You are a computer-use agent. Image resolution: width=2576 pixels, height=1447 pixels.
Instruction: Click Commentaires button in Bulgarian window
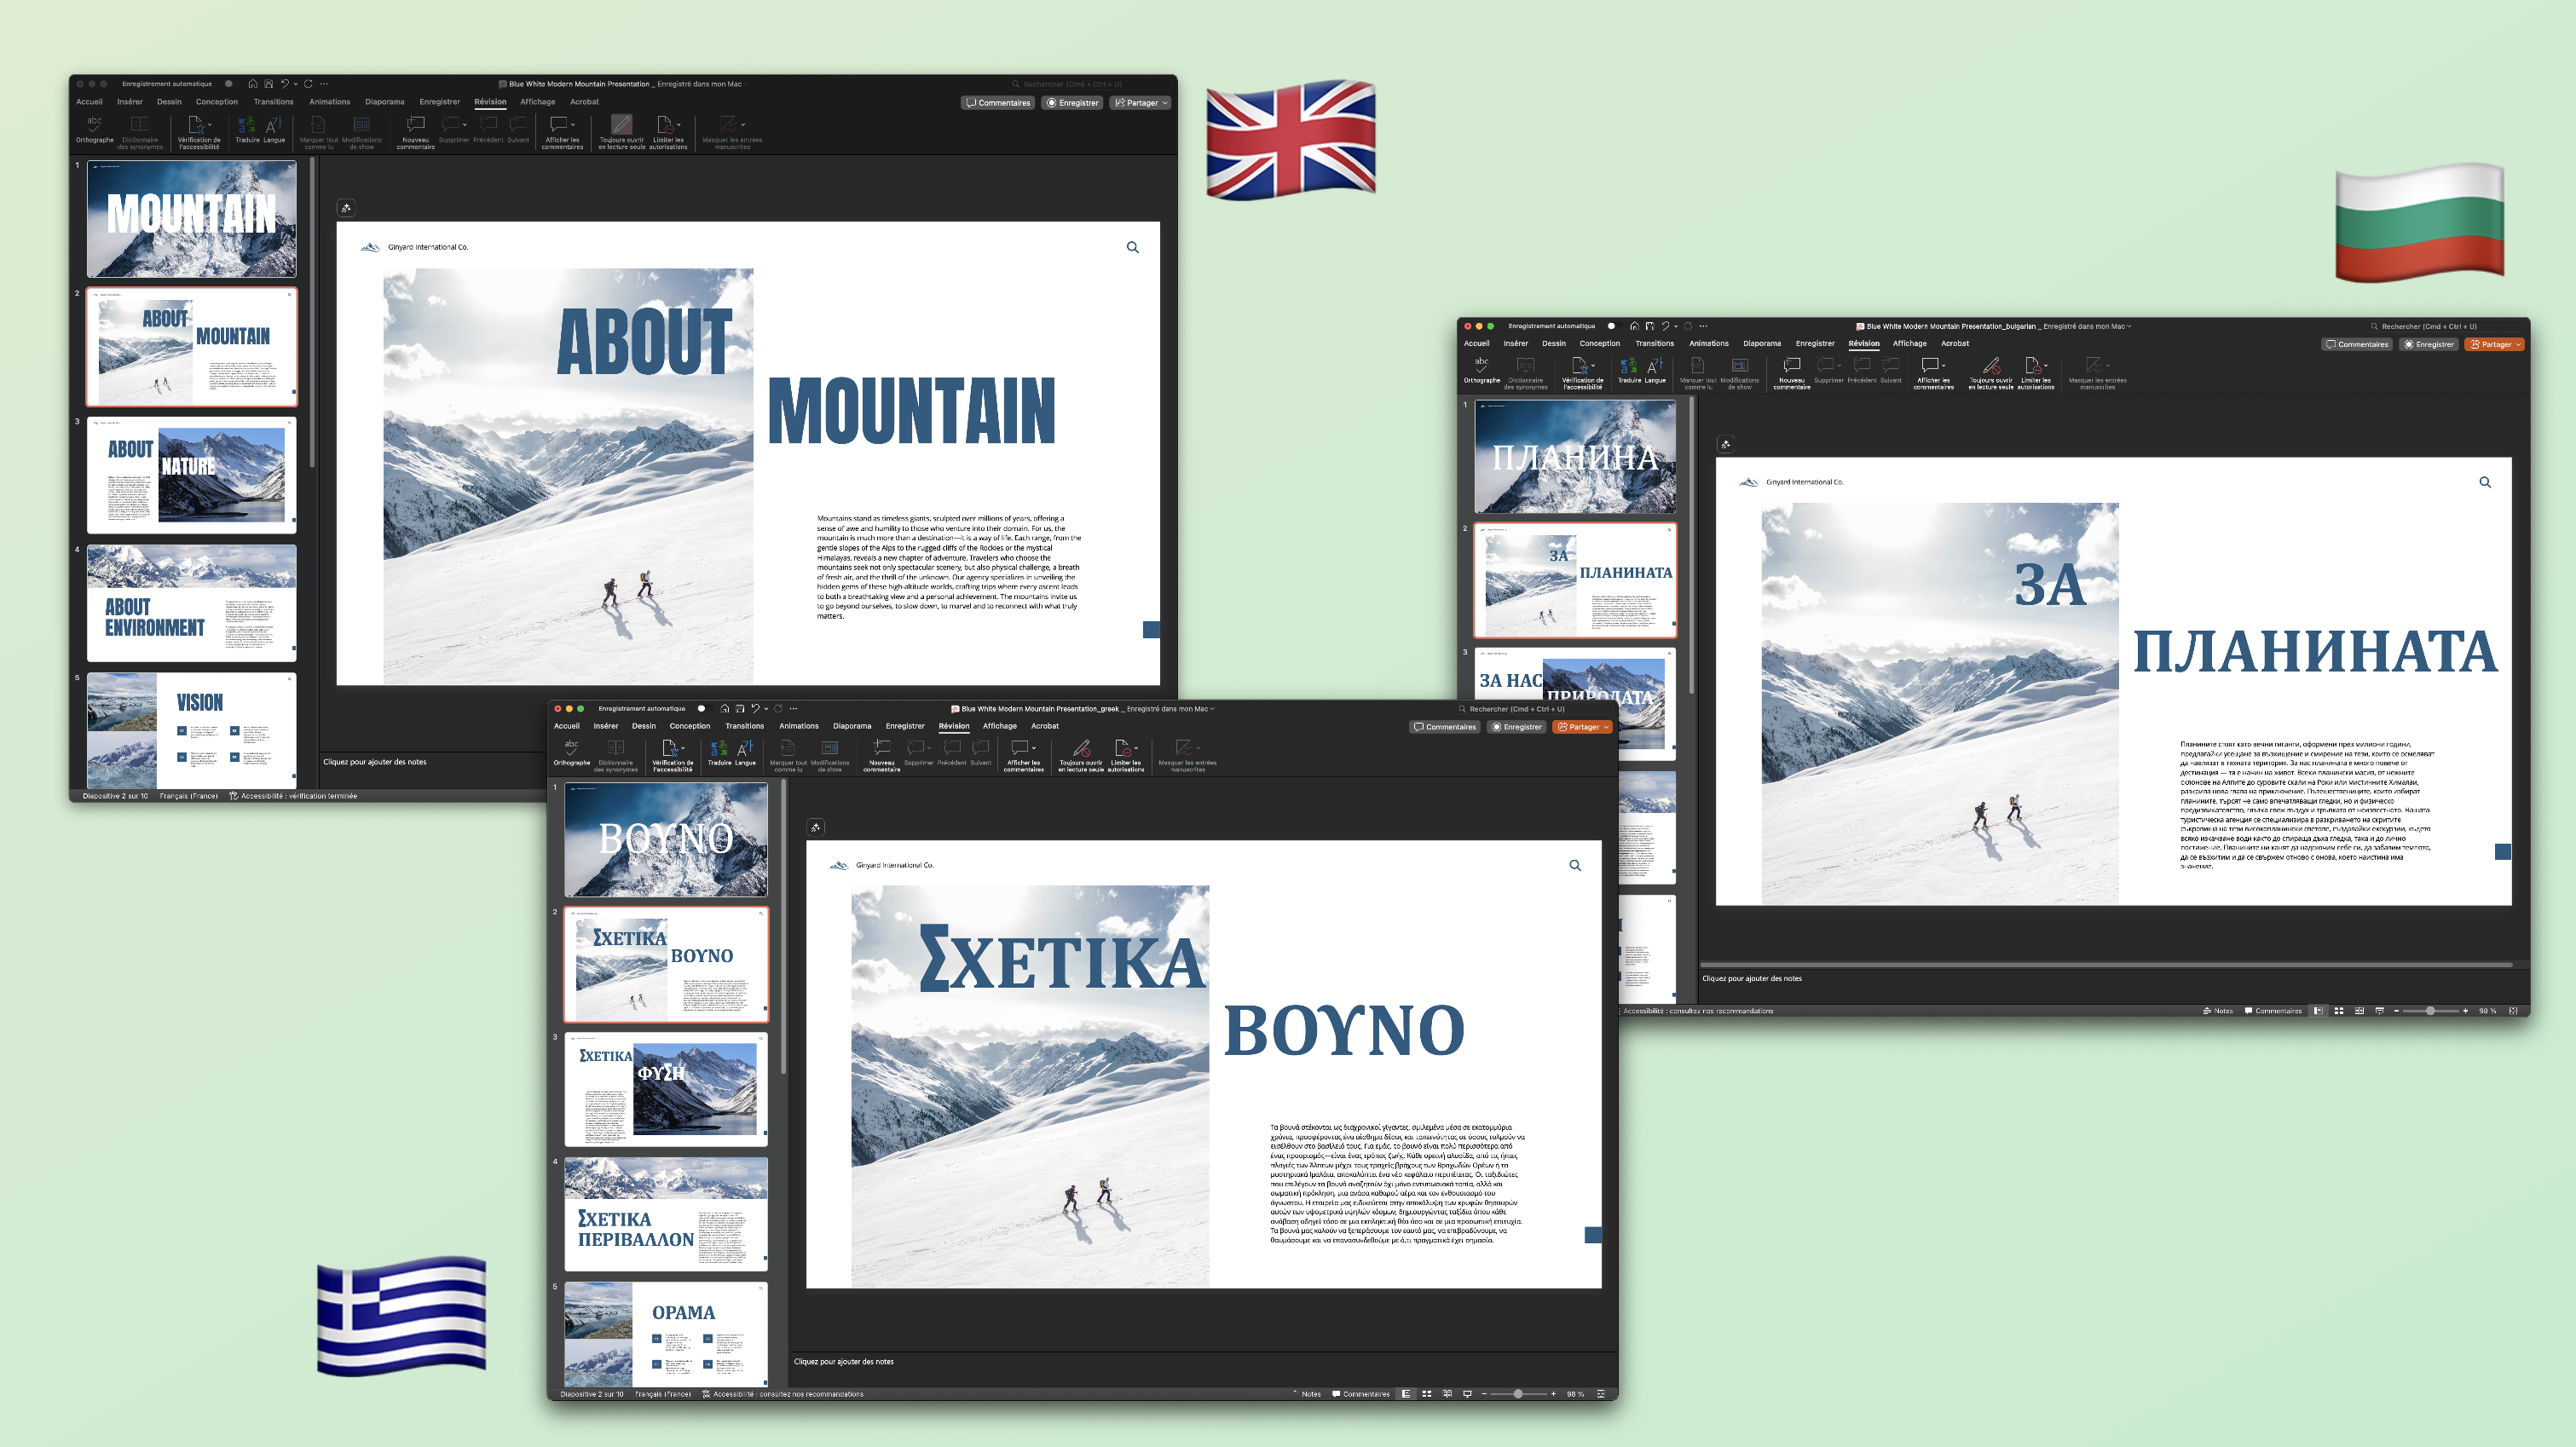[x=2357, y=344]
